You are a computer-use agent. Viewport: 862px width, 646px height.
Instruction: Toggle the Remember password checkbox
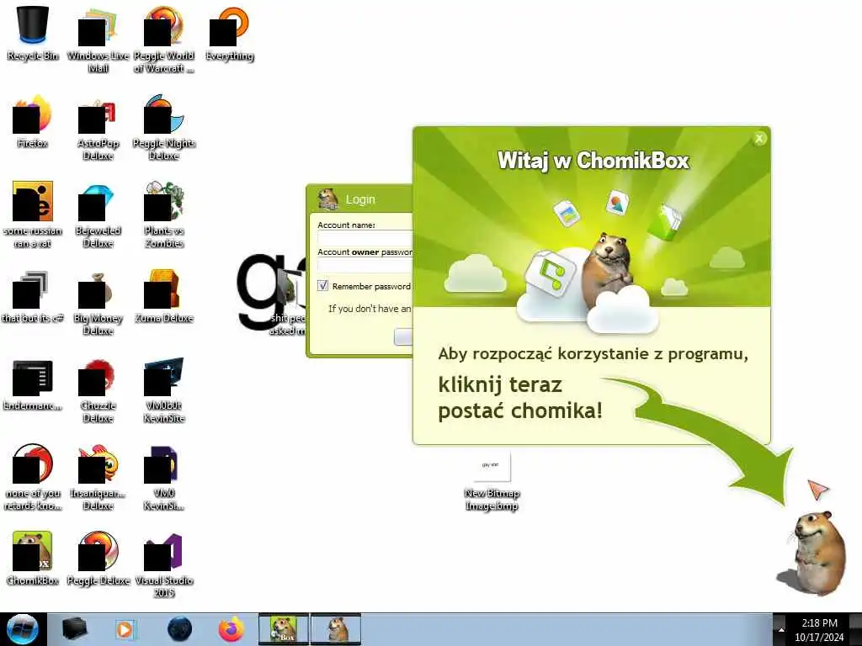pos(322,286)
